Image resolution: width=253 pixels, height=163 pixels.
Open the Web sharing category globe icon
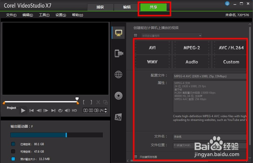click(118, 74)
